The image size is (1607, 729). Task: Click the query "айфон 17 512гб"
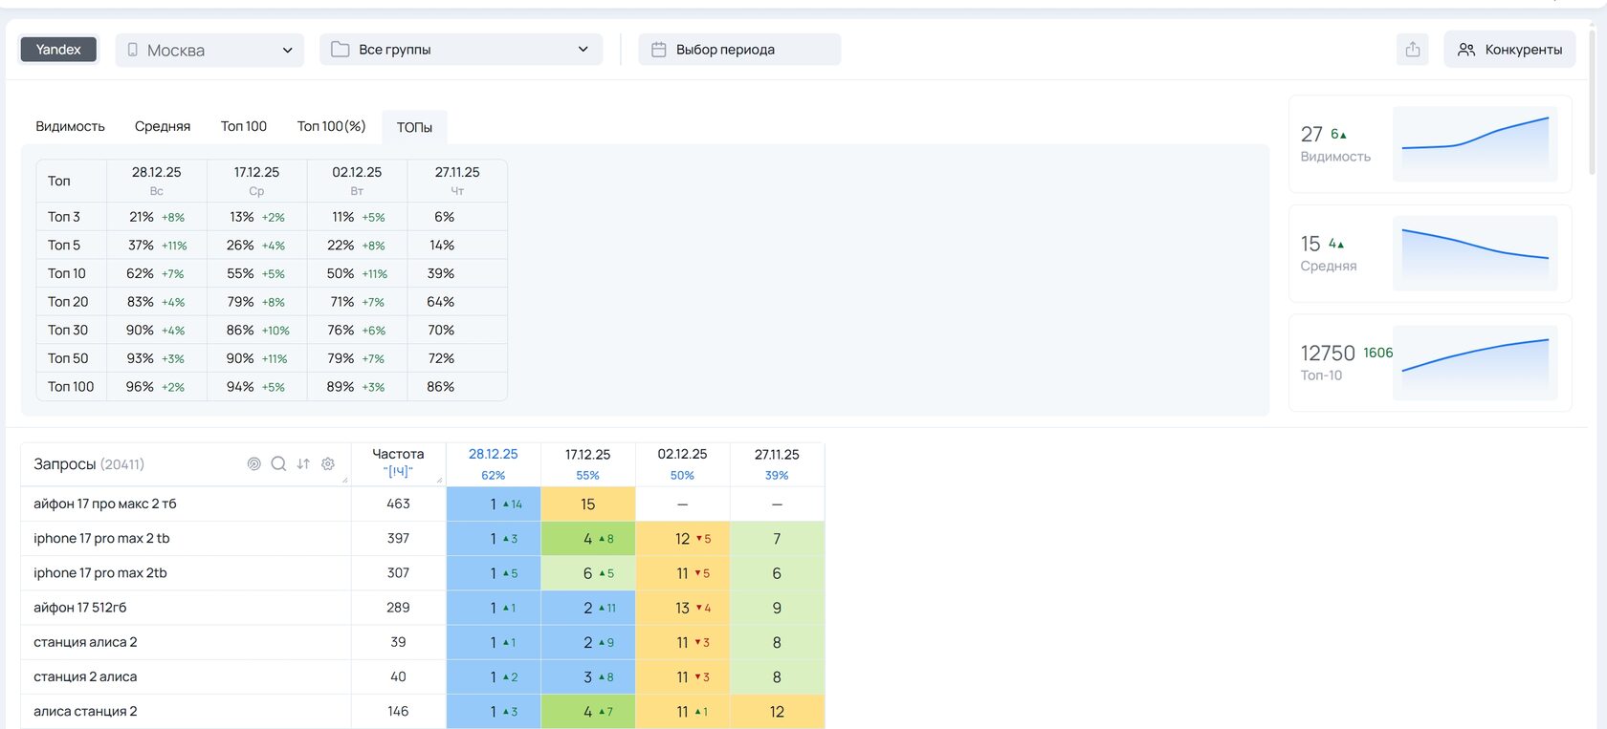pos(80,607)
